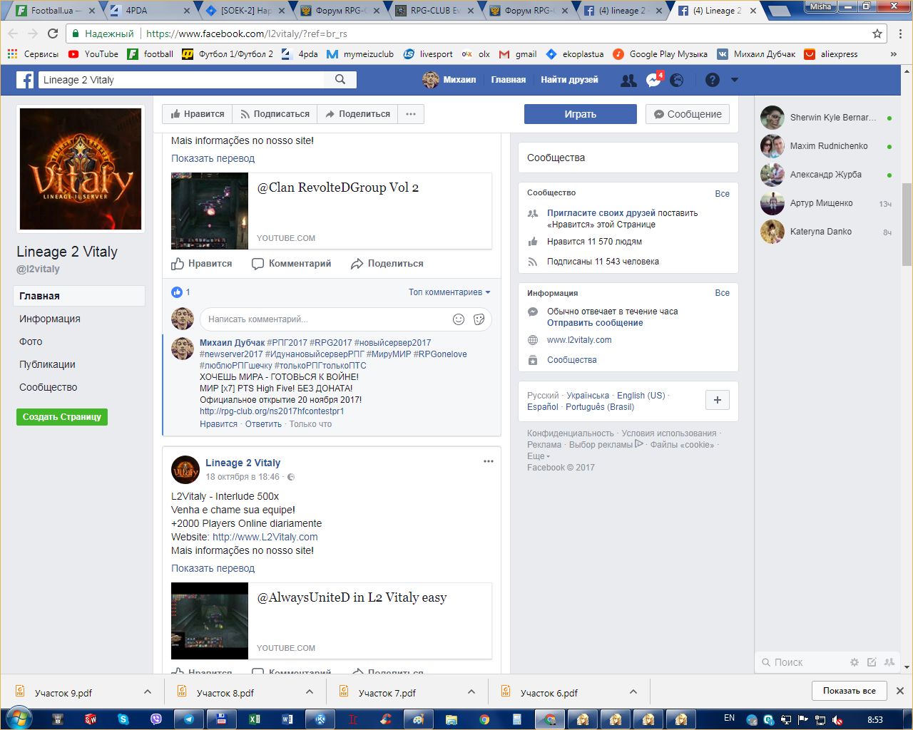Click Показать все in the downloads bar
913x730 pixels.
850,691
